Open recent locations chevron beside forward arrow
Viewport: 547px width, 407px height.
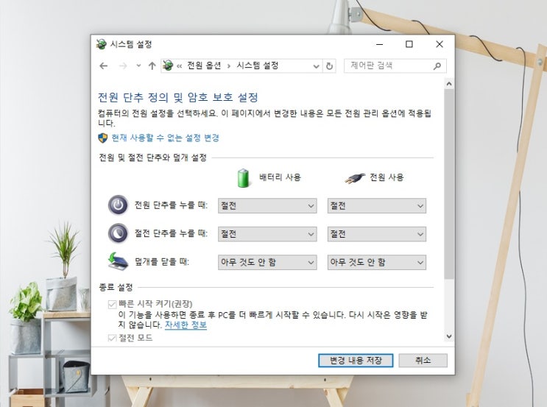pyautogui.click(x=138, y=66)
